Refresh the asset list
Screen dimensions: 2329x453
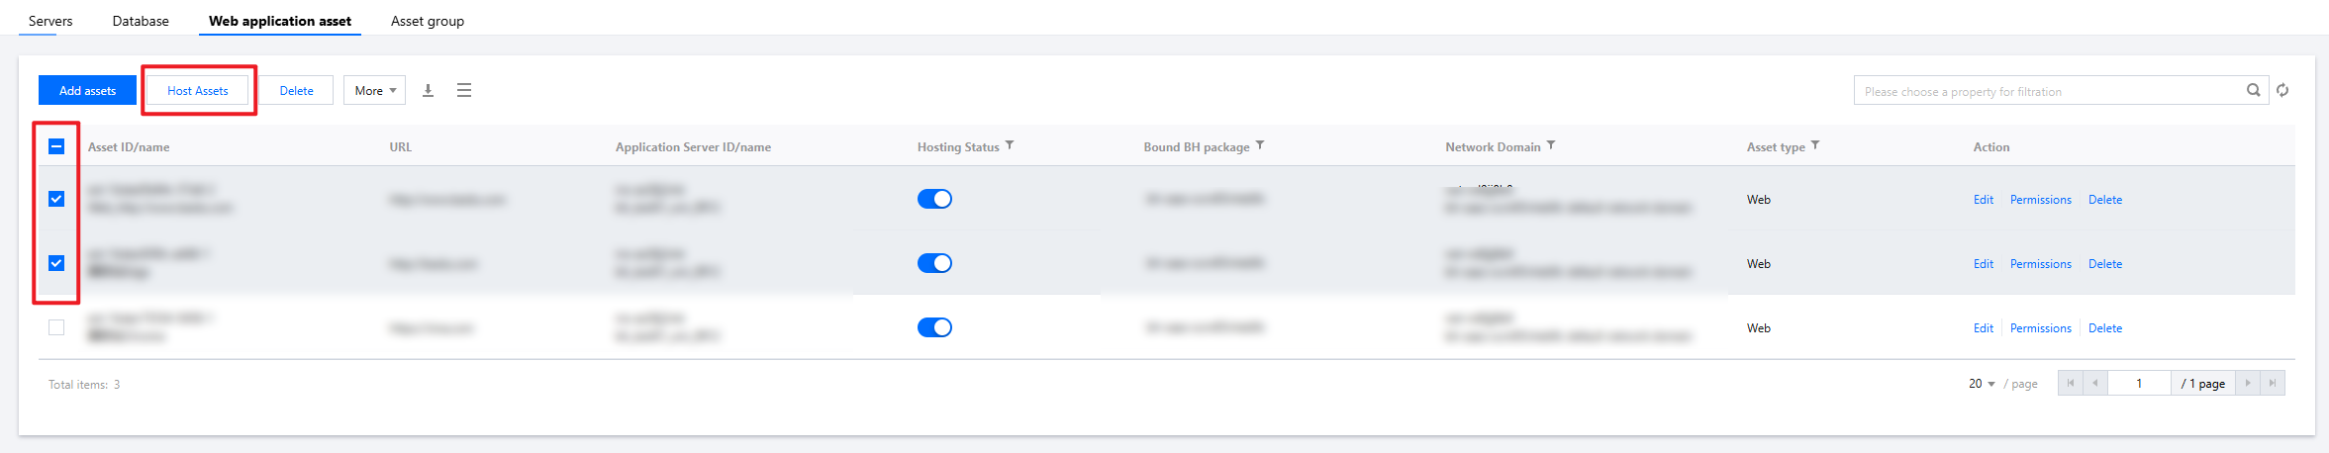click(x=2282, y=90)
